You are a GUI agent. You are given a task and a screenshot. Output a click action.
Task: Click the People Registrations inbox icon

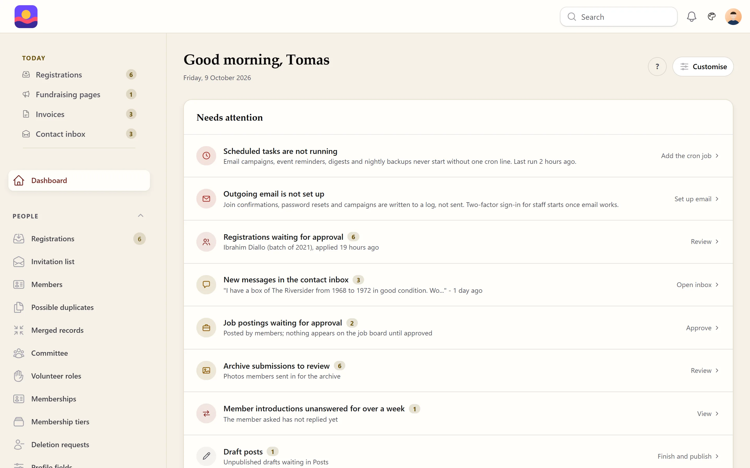point(18,238)
